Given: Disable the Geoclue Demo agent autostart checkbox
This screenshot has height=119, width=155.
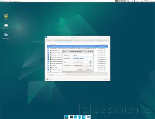Looking at the screenshot, I should 48,59.
